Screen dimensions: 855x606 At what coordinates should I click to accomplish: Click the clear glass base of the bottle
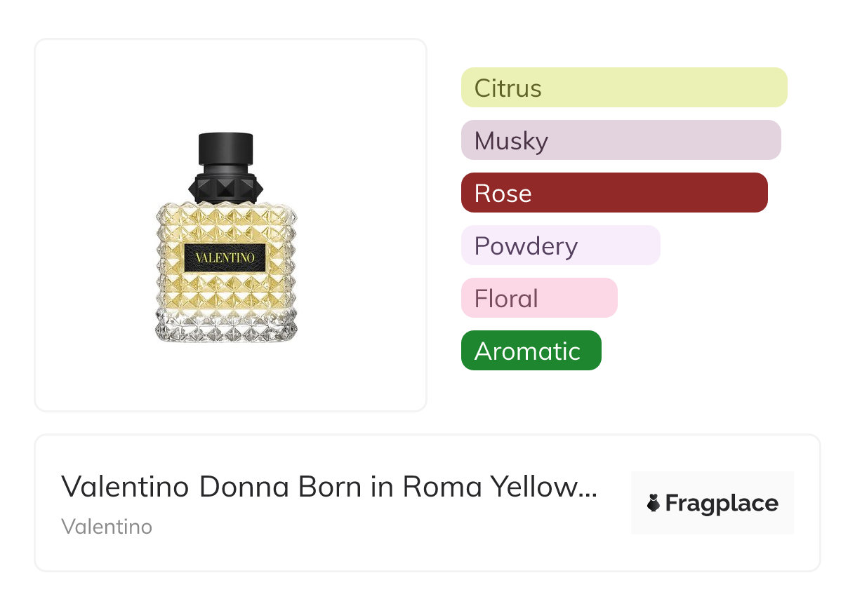(225, 331)
